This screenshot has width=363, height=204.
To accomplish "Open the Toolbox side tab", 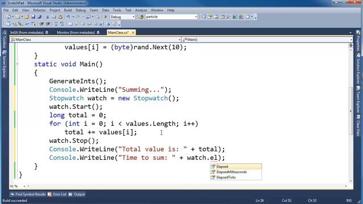I will [x=4, y=40].
